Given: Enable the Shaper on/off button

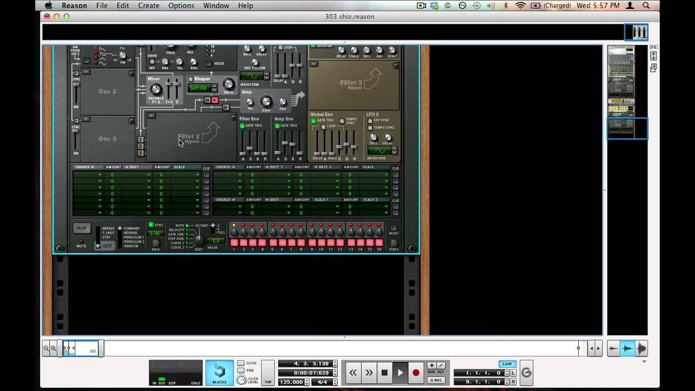Looking at the screenshot, I should tap(191, 79).
